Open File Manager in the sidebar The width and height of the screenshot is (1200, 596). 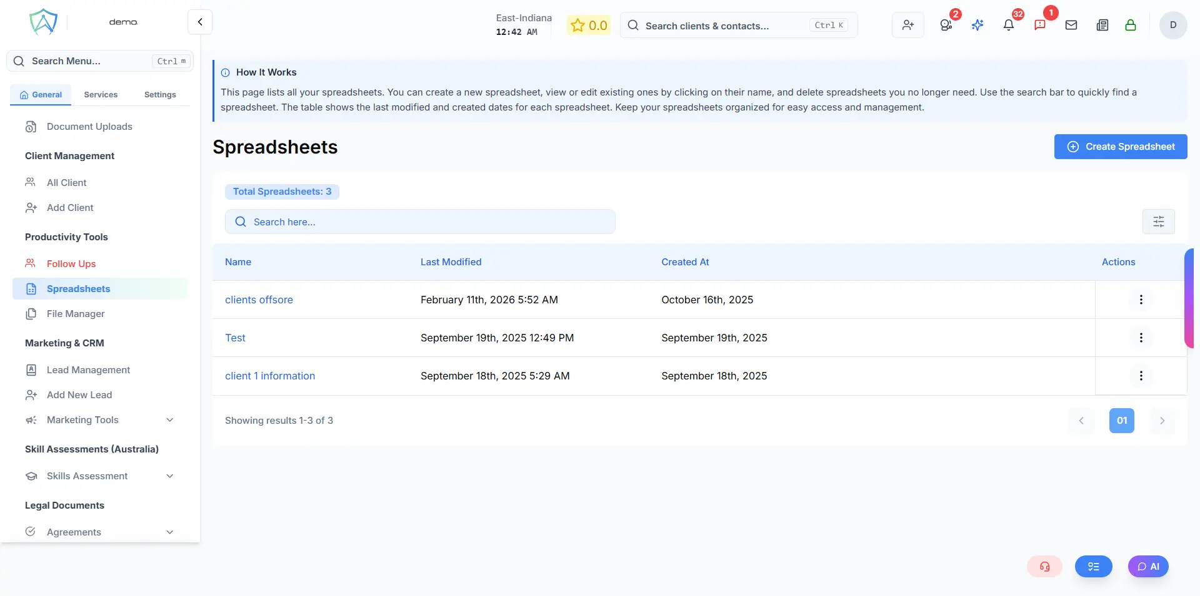pyautogui.click(x=76, y=314)
